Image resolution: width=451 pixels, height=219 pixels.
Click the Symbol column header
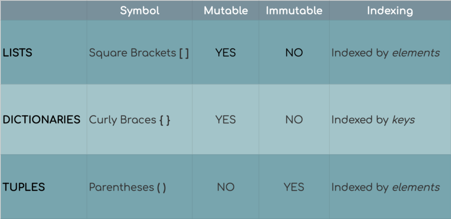pyautogui.click(x=140, y=11)
